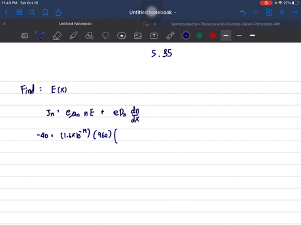Switch to the Untitled Notebook tab
This screenshot has width=301, height=225.
click(75, 24)
